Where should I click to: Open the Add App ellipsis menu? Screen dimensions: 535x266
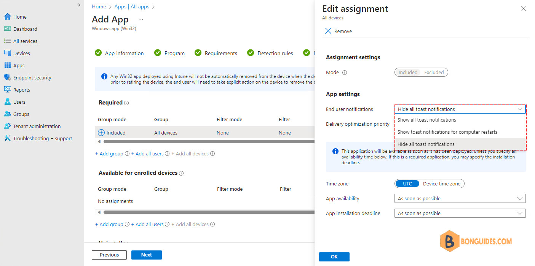(x=141, y=19)
